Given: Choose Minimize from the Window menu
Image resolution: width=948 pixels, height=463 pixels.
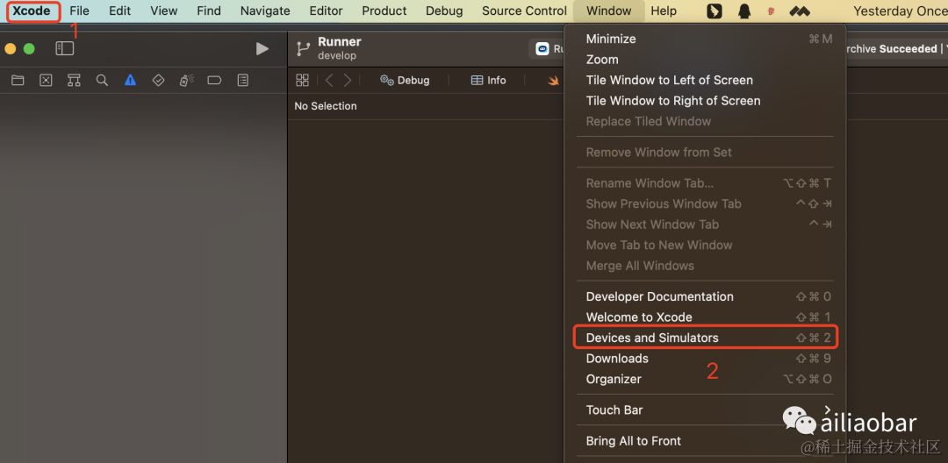Looking at the screenshot, I should [x=704, y=39].
